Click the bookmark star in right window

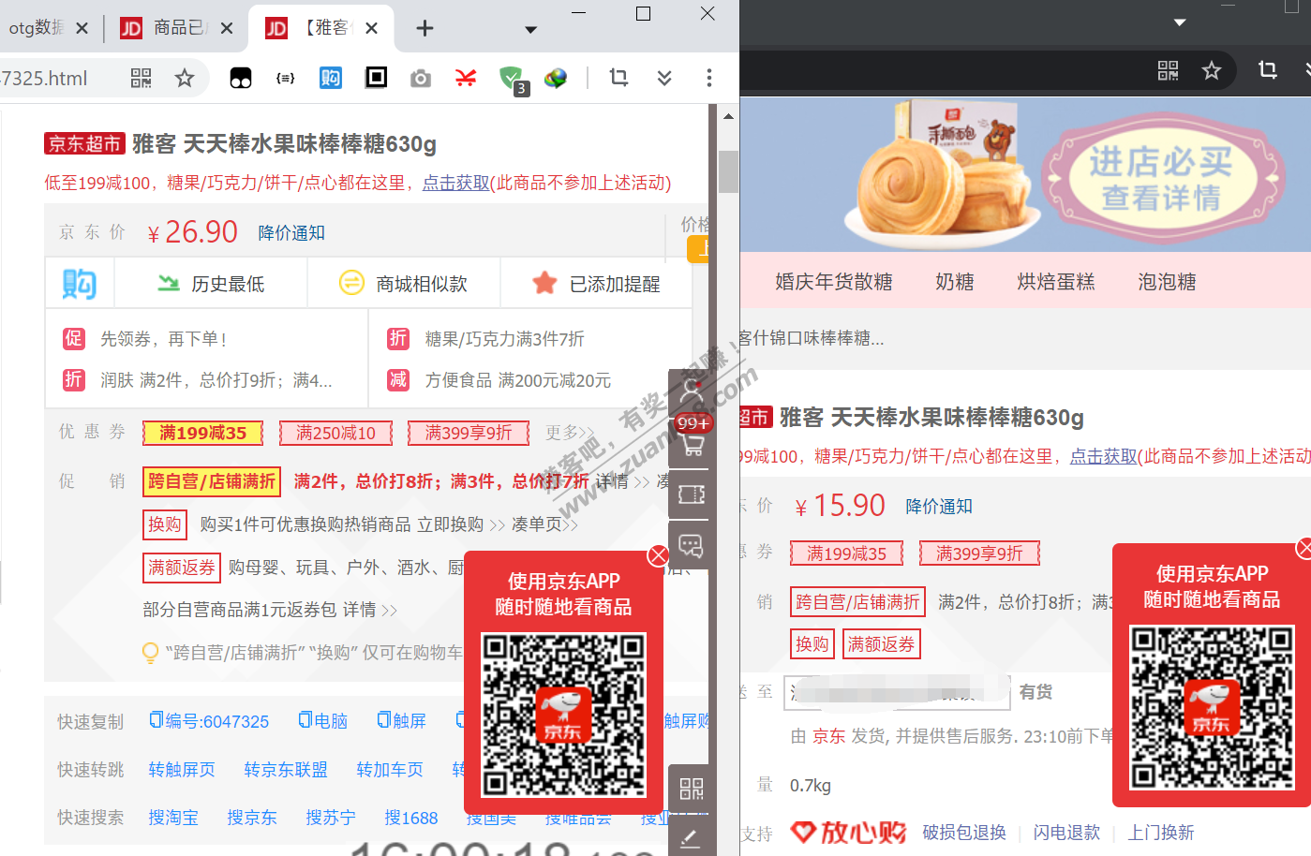pyautogui.click(x=1212, y=70)
